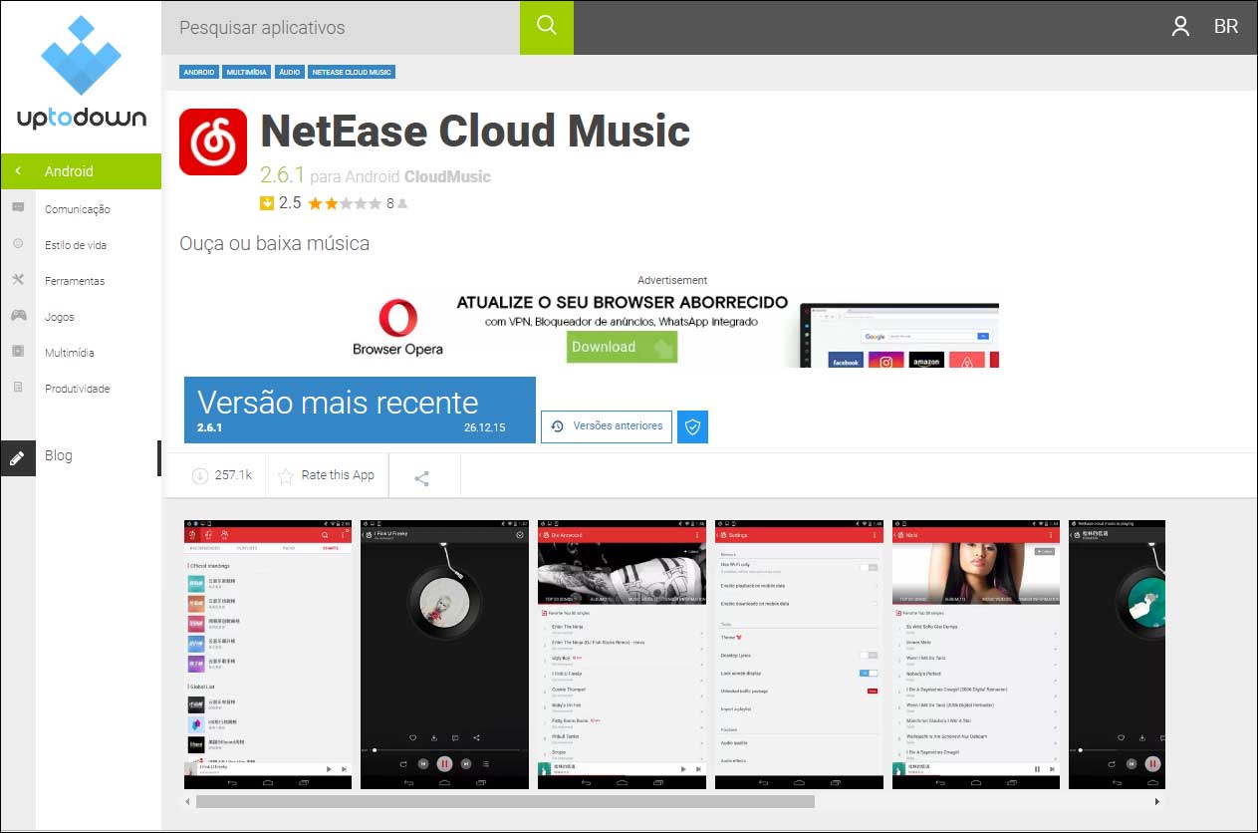Click the Versão mais recente download button
1258x833 pixels.
[x=360, y=410]
